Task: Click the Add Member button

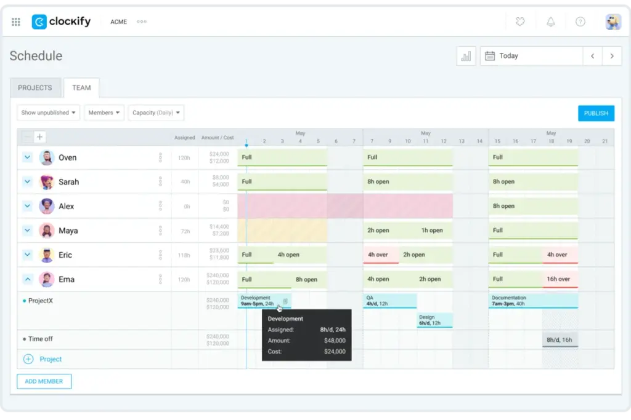Action: 44,381
